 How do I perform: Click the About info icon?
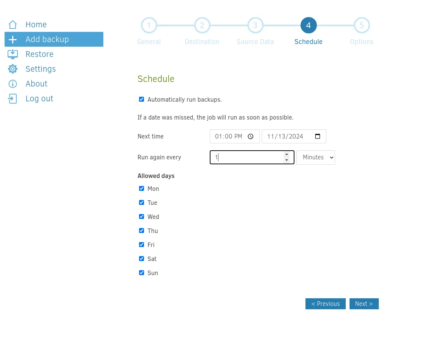(x=13, y=84)
